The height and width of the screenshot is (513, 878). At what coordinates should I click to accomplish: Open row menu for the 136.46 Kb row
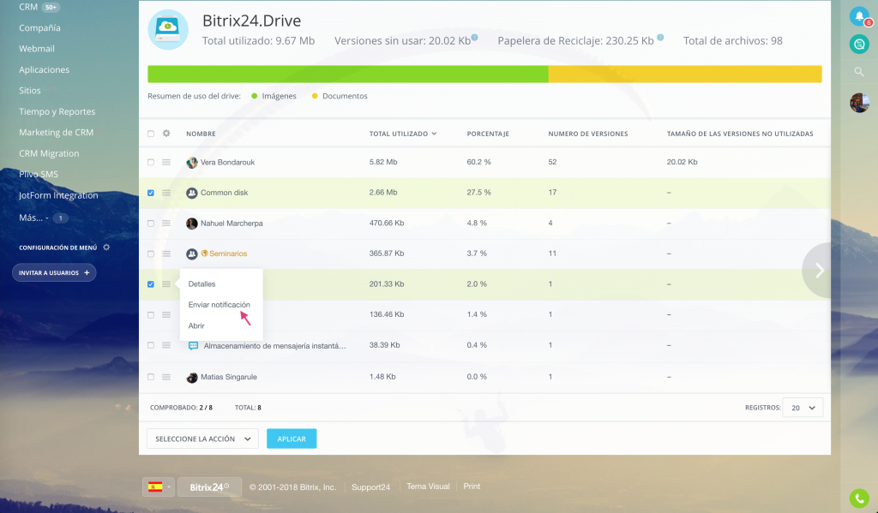166,315
